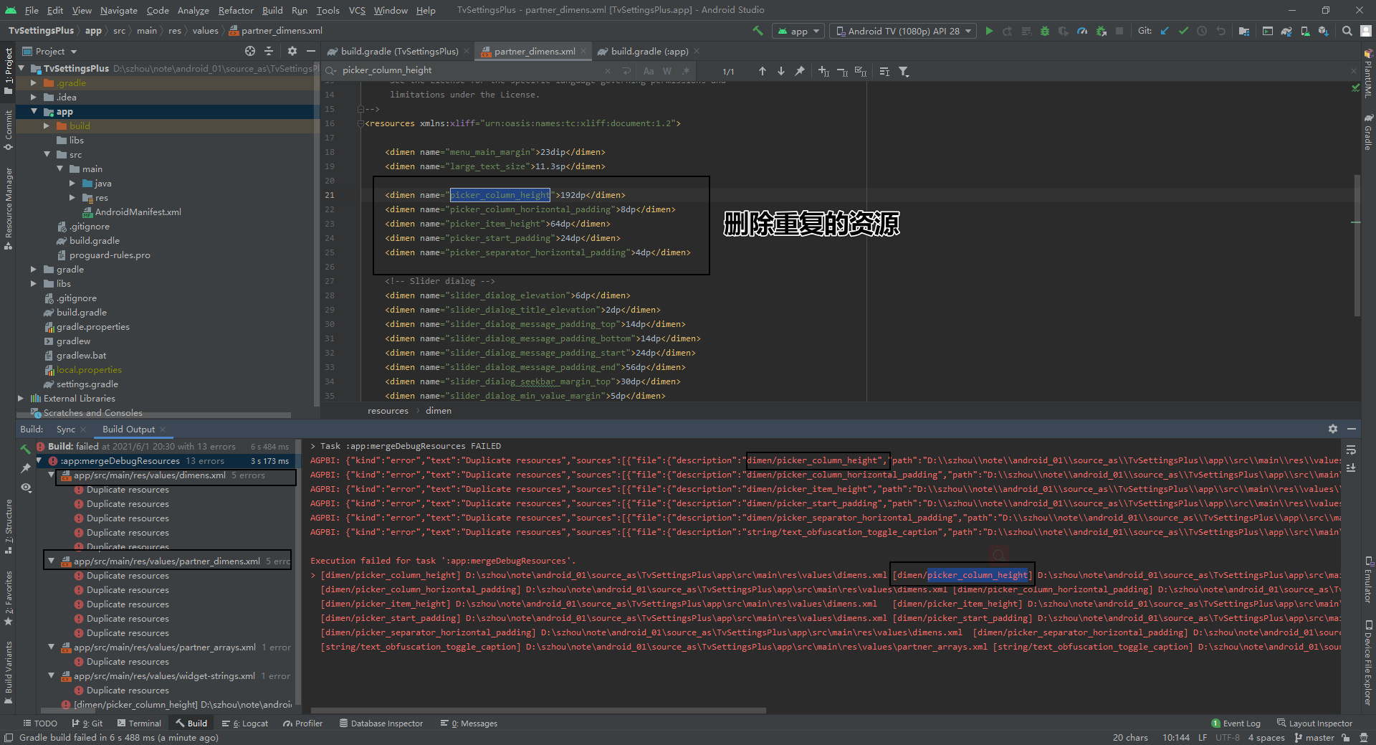The width and height of the screenshot is (1376, 745).
Task: Click the build output horizontal scrollbar
Action: point(537,711)
